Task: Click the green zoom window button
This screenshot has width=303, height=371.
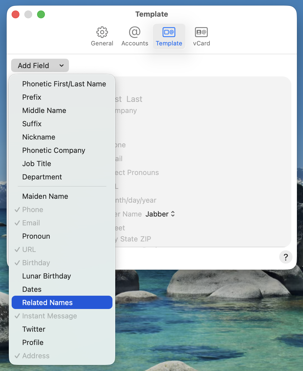Action: pyautogui.click(x=41, y=14)
